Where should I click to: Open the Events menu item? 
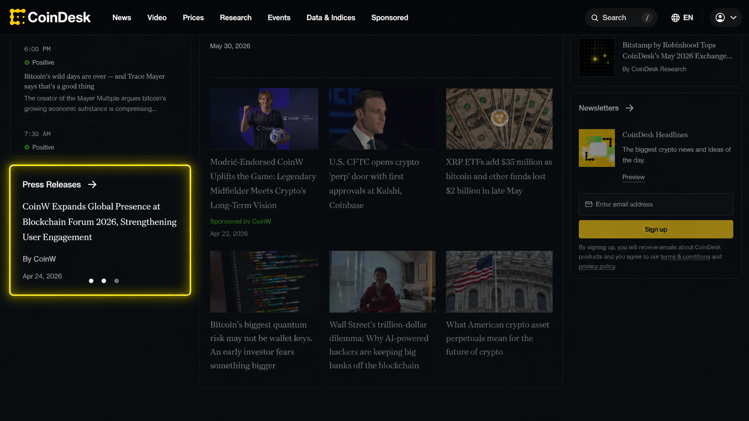[279, 18]
